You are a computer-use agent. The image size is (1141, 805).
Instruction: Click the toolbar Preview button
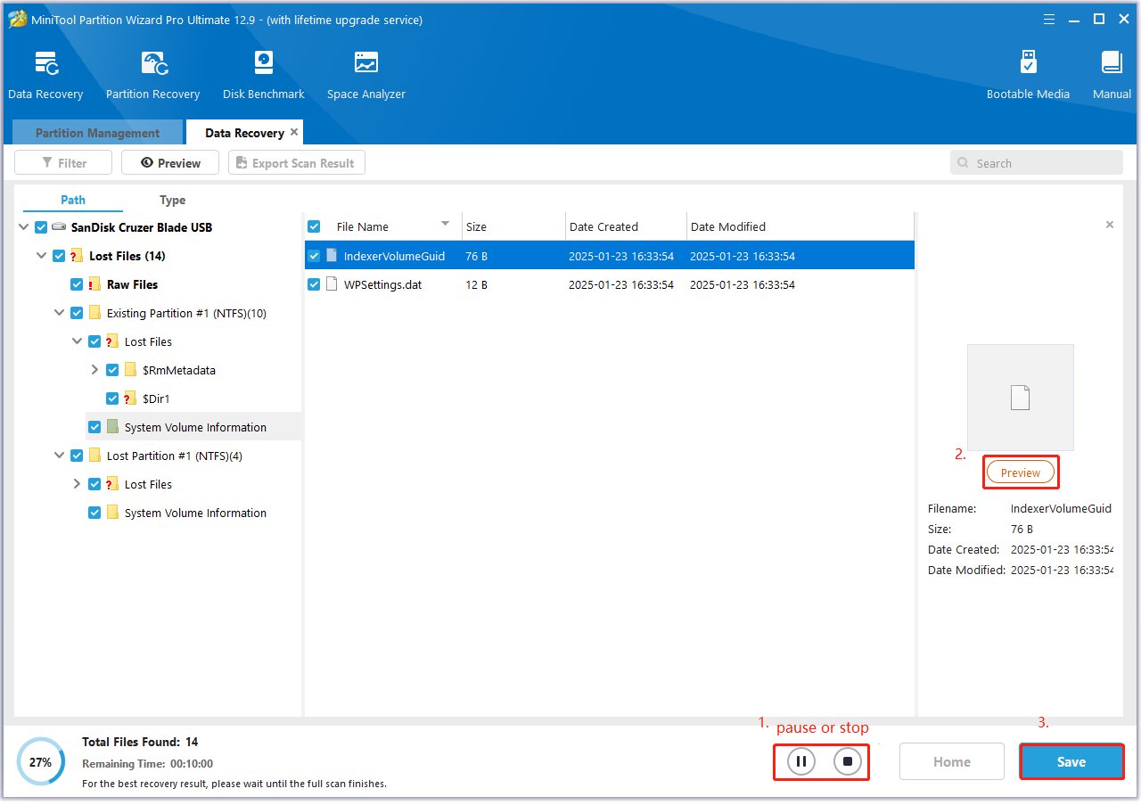[x=170, y=163]
